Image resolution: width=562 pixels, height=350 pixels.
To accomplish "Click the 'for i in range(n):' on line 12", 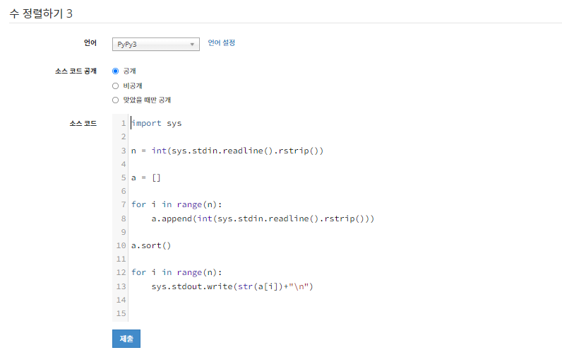I will coord(177,272).
